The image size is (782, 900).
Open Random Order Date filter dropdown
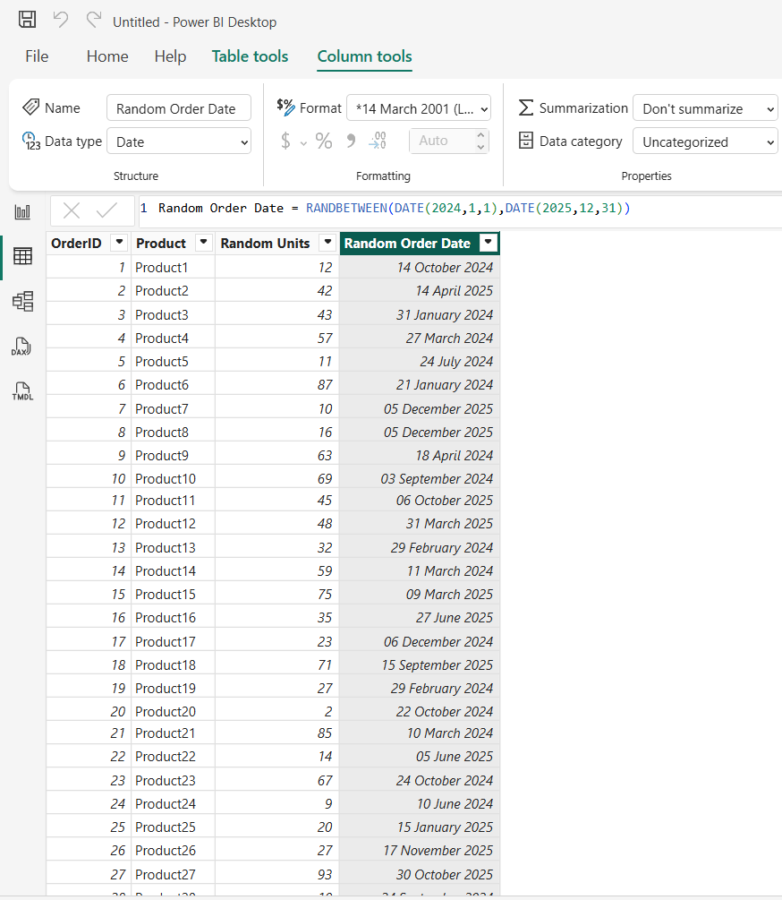pos(489,242)
